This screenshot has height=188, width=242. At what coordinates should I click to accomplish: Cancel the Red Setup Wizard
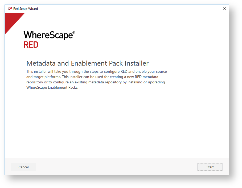23,167
